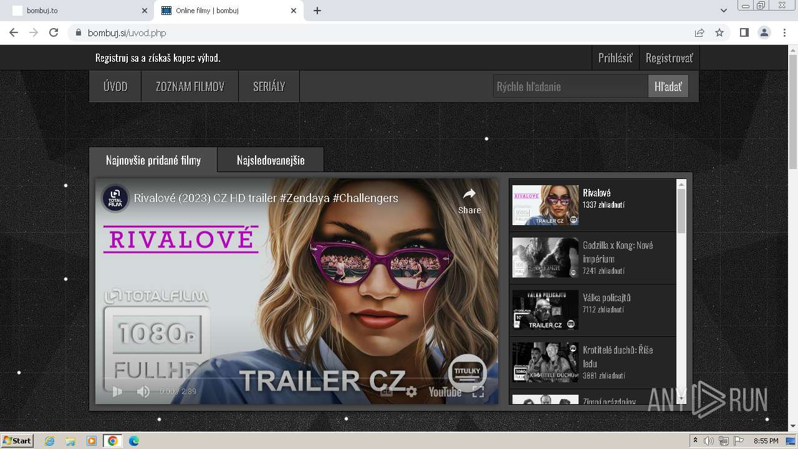Open Krotitelé duchů: Říše ledu title
Image resolution: width=798 pixels, height=449 pixels.
[x=618, y=357]
